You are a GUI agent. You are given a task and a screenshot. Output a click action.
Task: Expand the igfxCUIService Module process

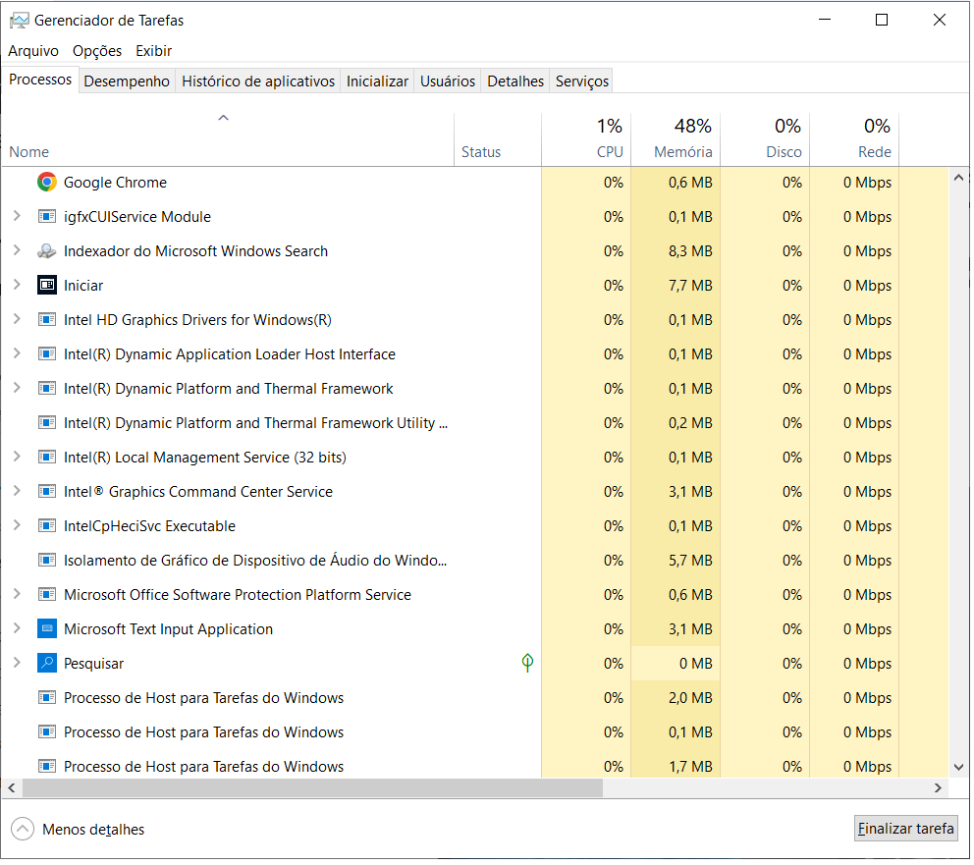click(18, 216)
